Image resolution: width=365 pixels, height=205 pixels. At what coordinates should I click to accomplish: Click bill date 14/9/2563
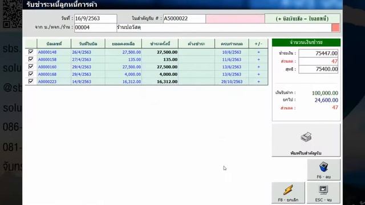point(82,82)
